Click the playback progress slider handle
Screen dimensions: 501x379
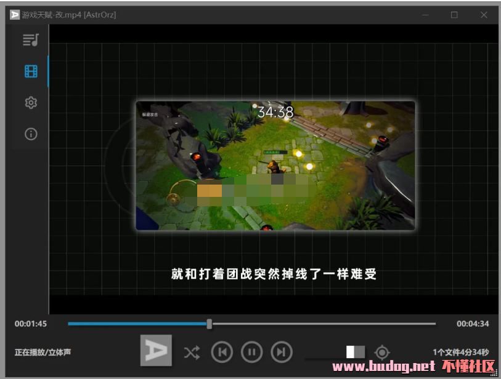pyautogui.click(x=210, y=324)
